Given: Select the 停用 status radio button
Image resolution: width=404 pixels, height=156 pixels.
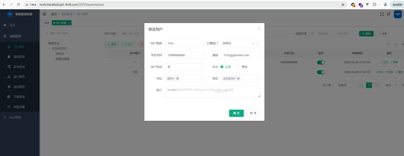Looking at the screenshot, I should (238, 67).
